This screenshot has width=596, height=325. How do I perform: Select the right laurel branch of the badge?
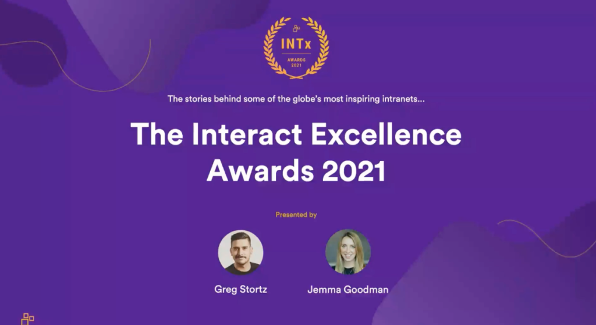click(x=320, y=49)
